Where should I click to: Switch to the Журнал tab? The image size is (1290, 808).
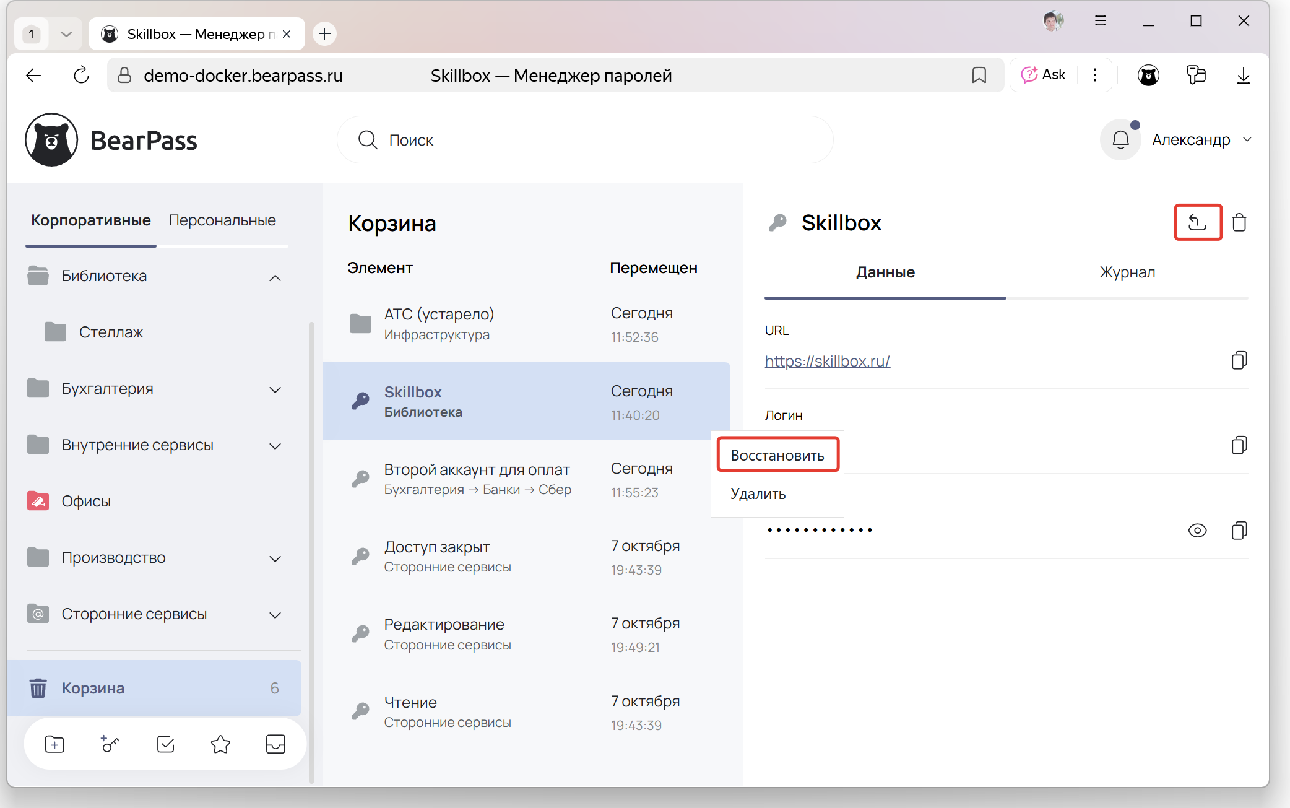pyautogui.click(x=1127, y=272)
